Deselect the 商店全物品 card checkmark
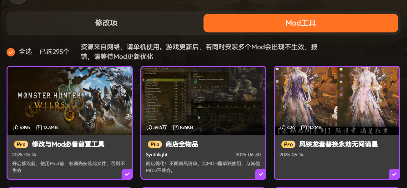The height and width of the screenshot is (188, 407). pyautogui.click(x=261, y=174)
